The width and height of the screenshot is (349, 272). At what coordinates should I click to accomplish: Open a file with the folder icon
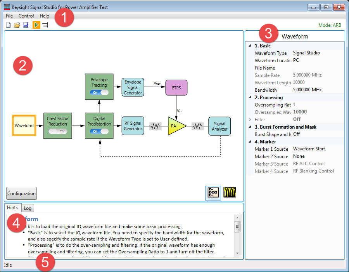[17, 25]
